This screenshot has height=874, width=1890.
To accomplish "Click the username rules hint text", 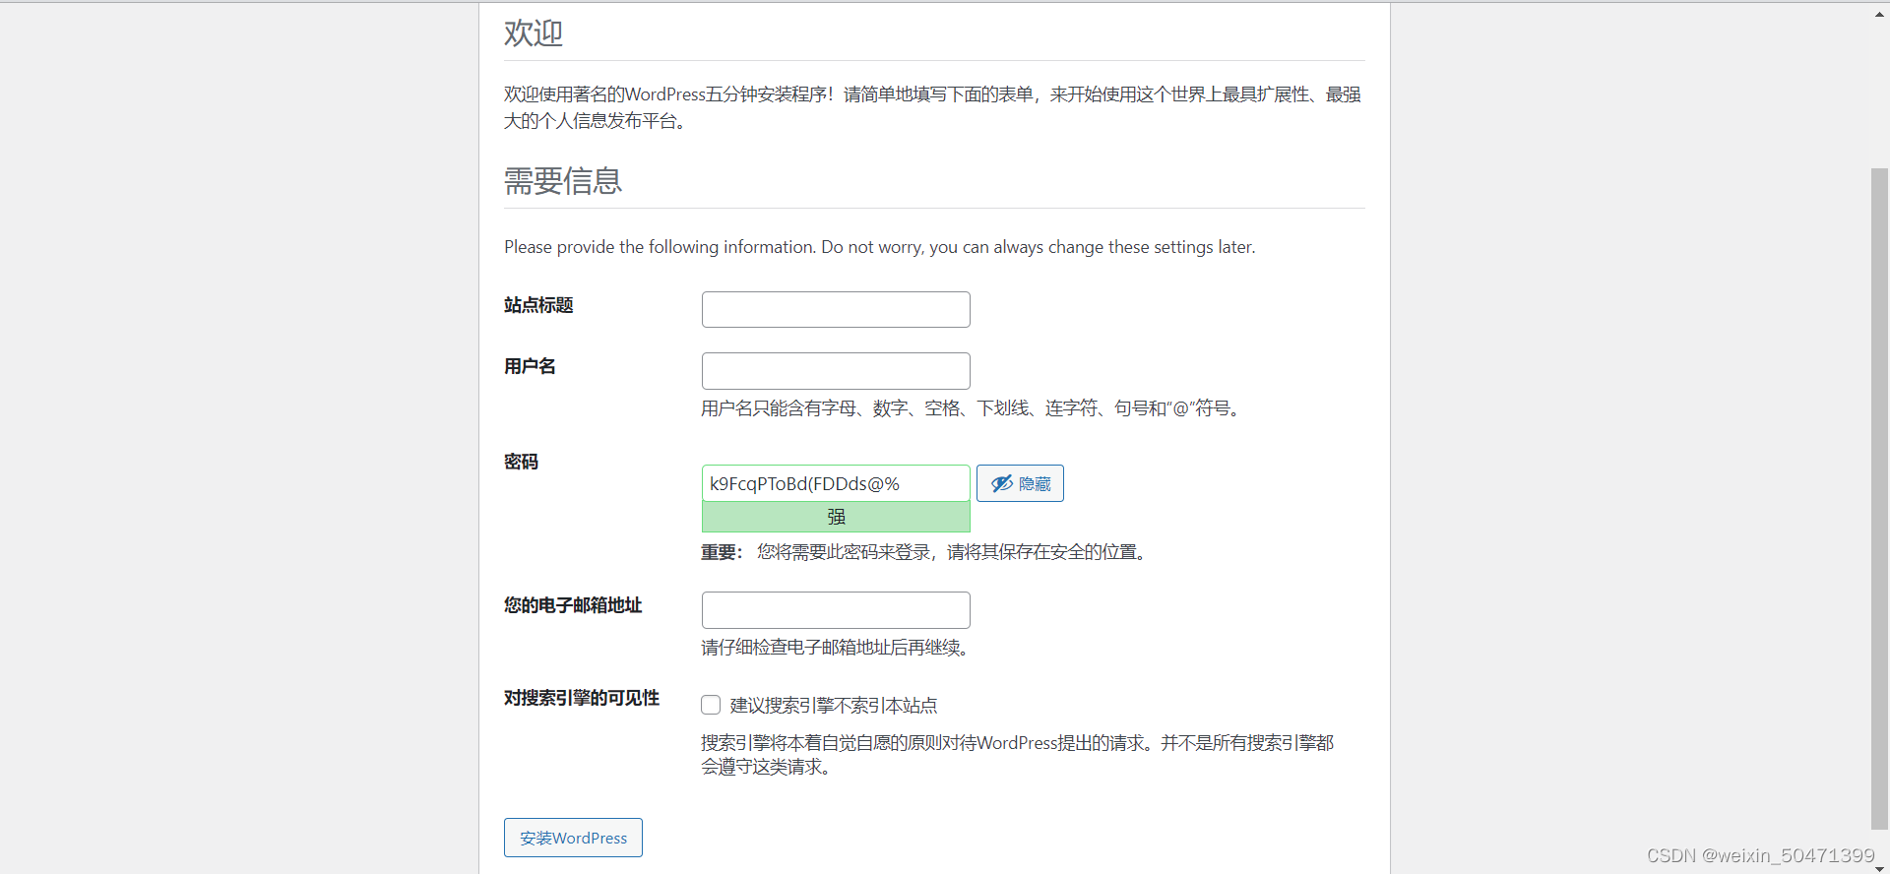I will pos(974,408).
